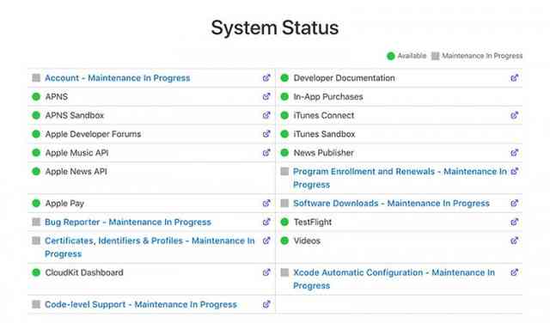Open Program Enrollment and Renewals link

tap(400, 178)
